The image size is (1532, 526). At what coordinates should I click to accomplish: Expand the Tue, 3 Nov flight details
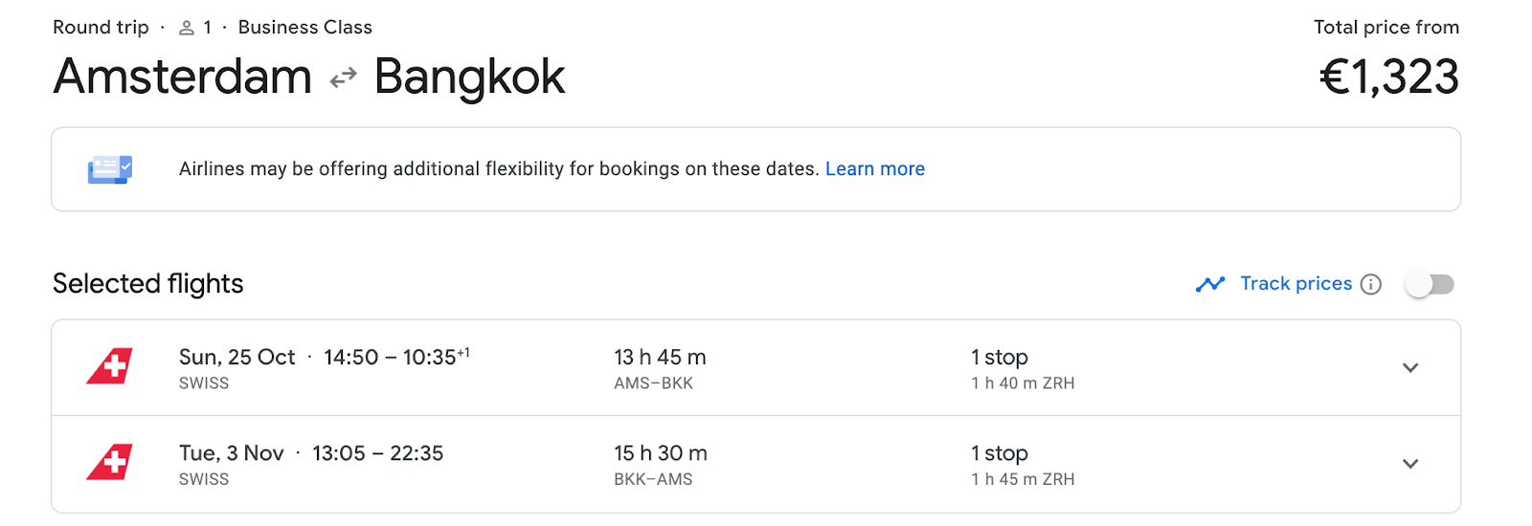coord(1410,464)
